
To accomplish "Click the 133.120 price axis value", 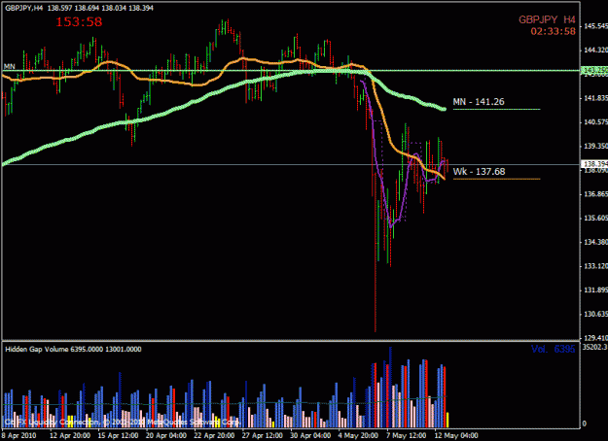I will point(595,266).
